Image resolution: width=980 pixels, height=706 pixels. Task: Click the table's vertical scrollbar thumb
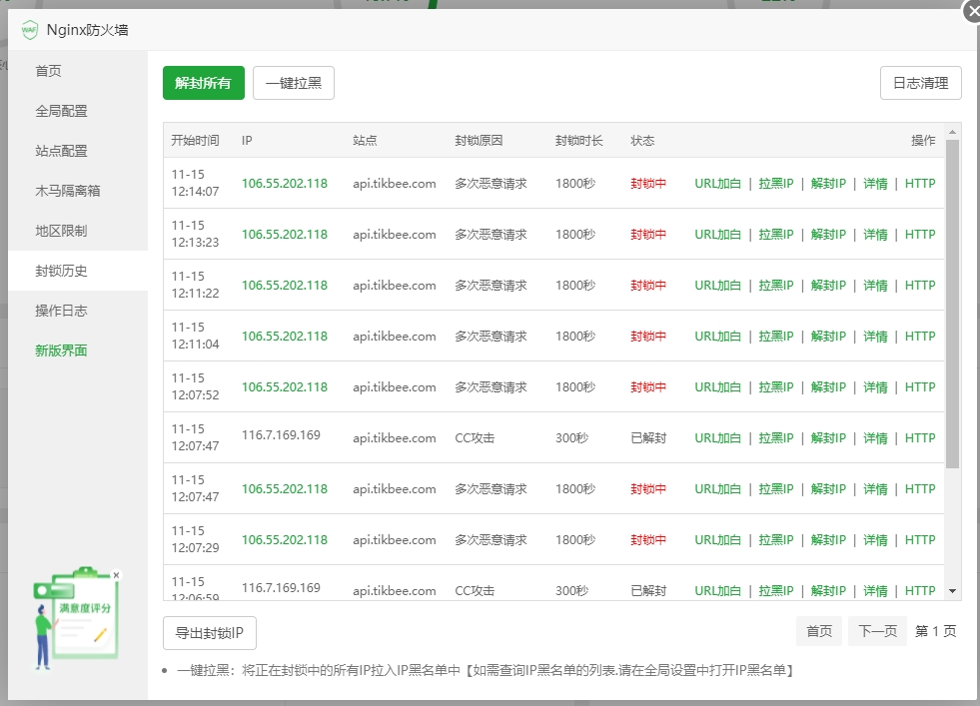[x=952, y=304]
